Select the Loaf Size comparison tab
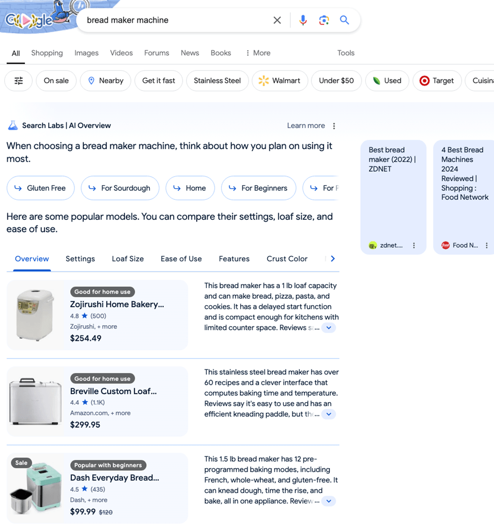The image size is (494, 525). point(128,259)
